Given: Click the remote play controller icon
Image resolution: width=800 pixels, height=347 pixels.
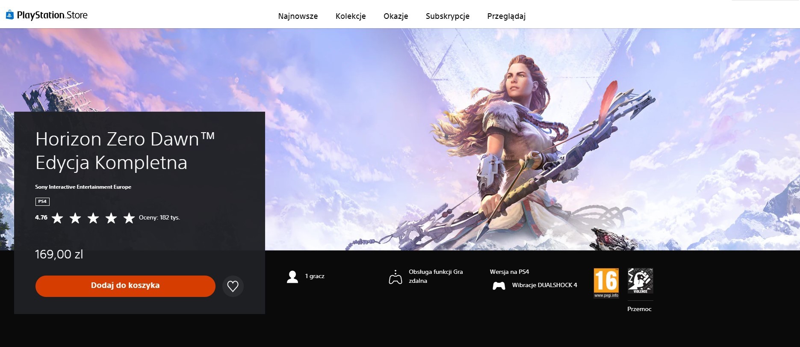Looking at the screenshot, I should pos(395,277).
